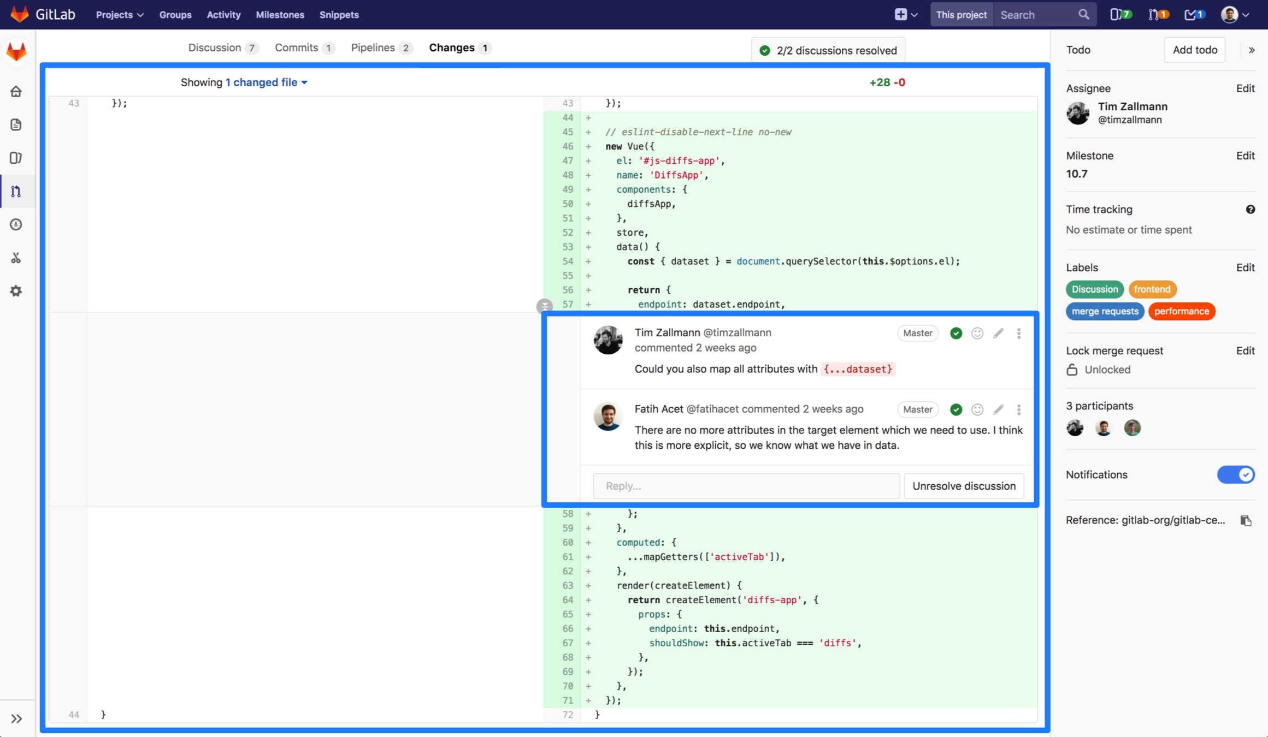Image resolution: width=1268 pixels, height=737 pixels.
Task: Click the snippets scissors sidebar icon
Action: [x=16, y=258]
